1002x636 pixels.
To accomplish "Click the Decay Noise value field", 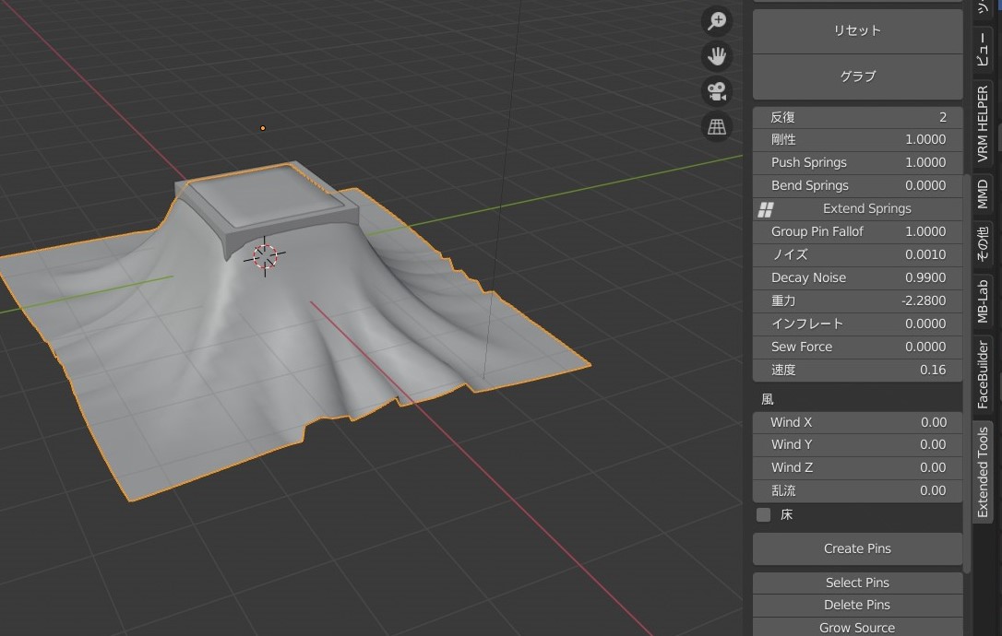I will point(857,277).
